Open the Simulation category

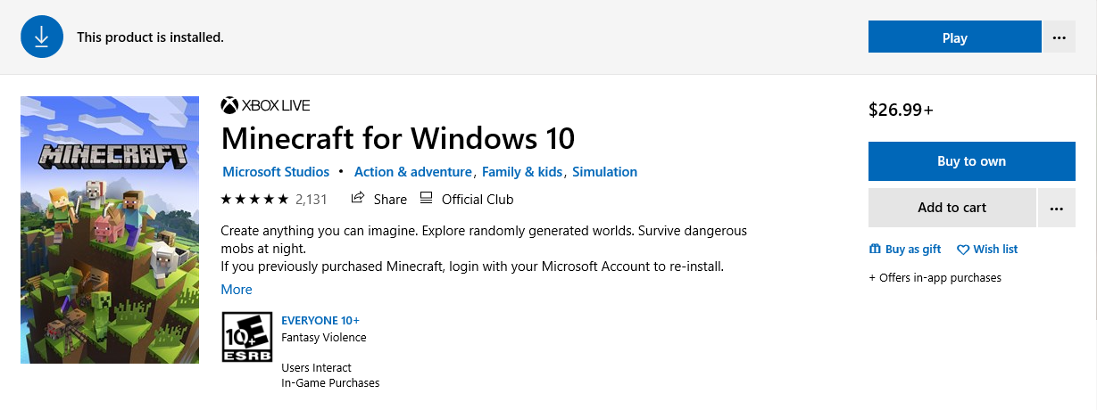tap(604, 172)
